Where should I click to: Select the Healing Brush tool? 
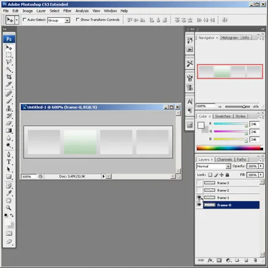9,94
